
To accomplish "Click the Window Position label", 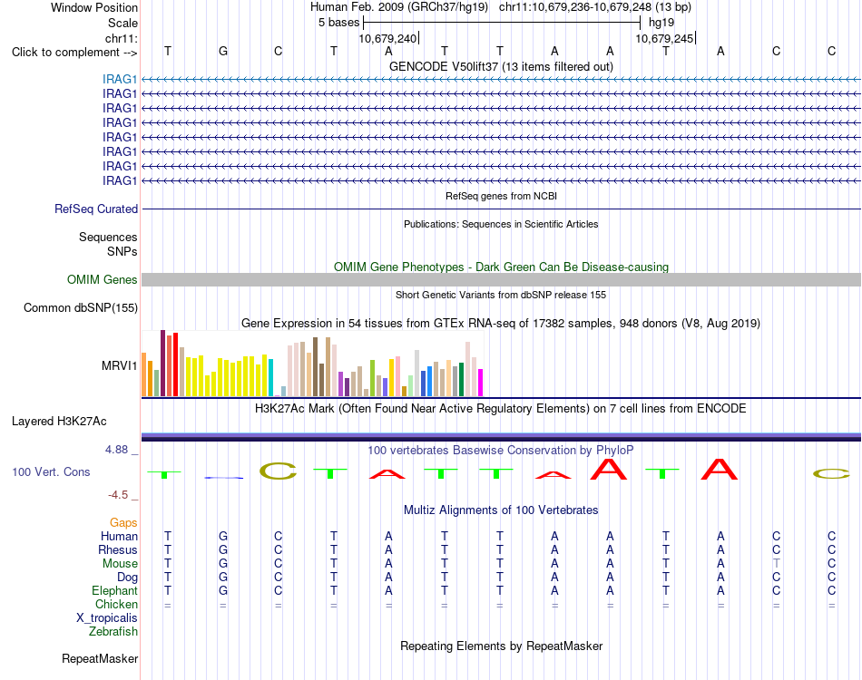I will pos(94,7).
